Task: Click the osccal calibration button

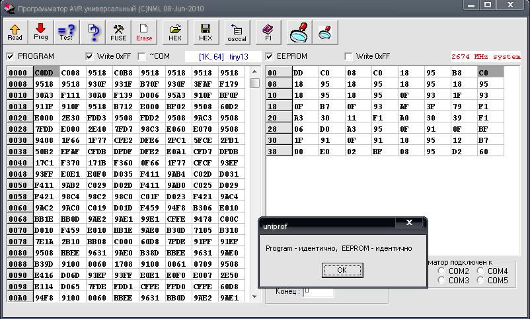Action: coord(237,31)
